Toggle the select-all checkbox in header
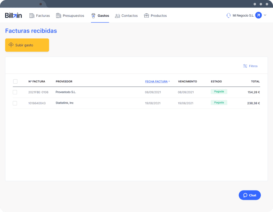 coord(15,81)
